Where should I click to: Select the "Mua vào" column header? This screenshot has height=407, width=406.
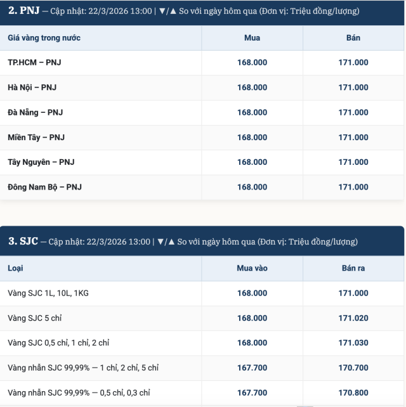(252, 268)
